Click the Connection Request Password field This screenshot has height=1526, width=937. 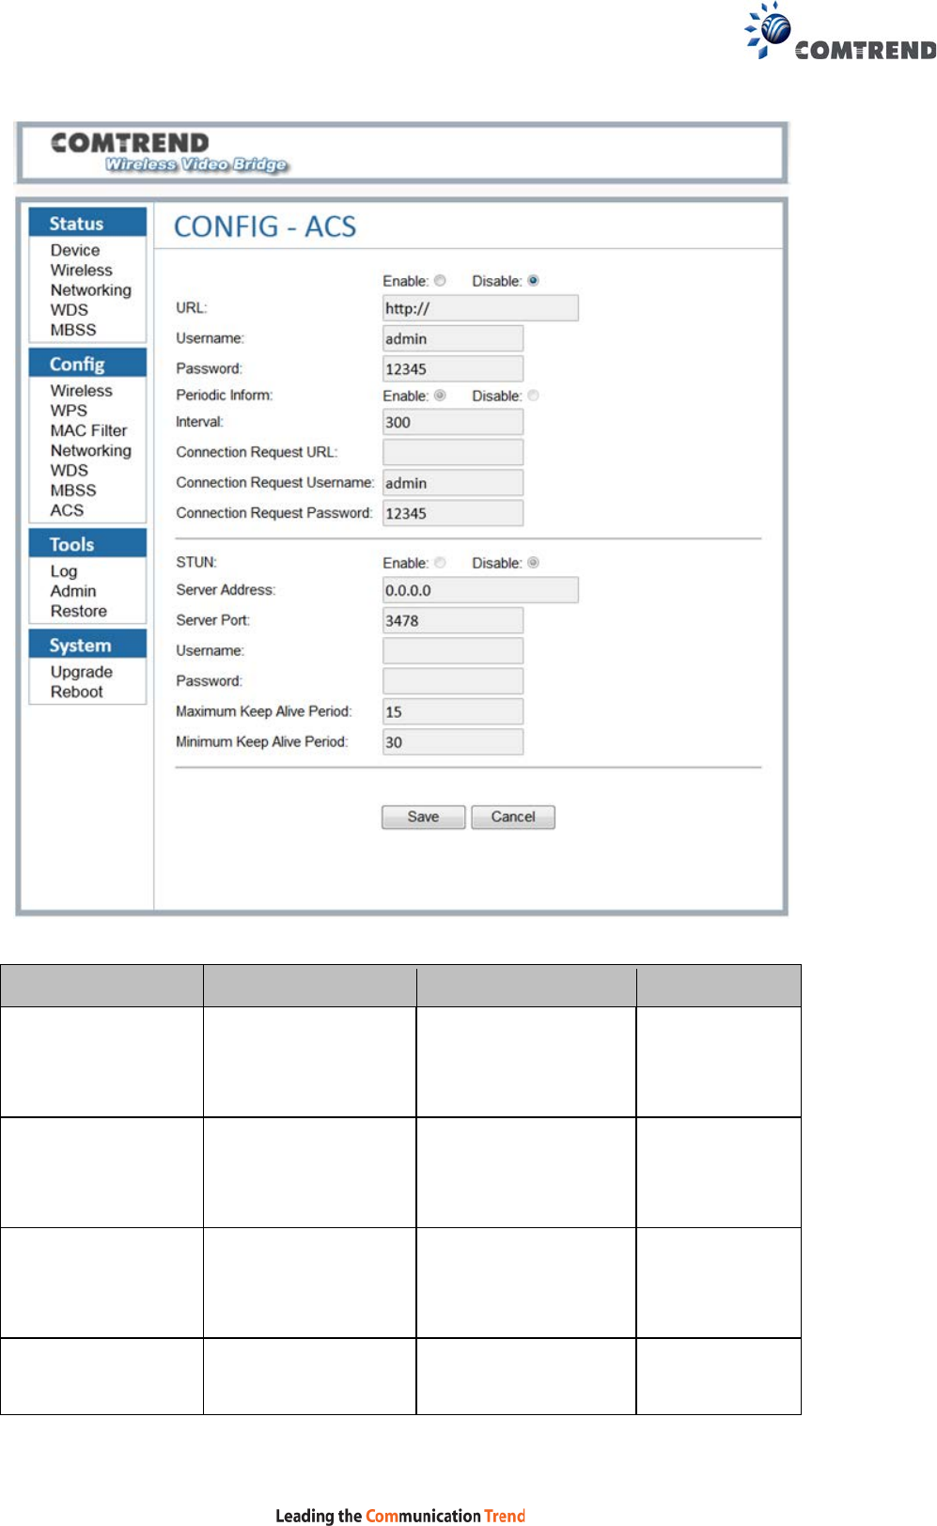(x=453, y=513)
